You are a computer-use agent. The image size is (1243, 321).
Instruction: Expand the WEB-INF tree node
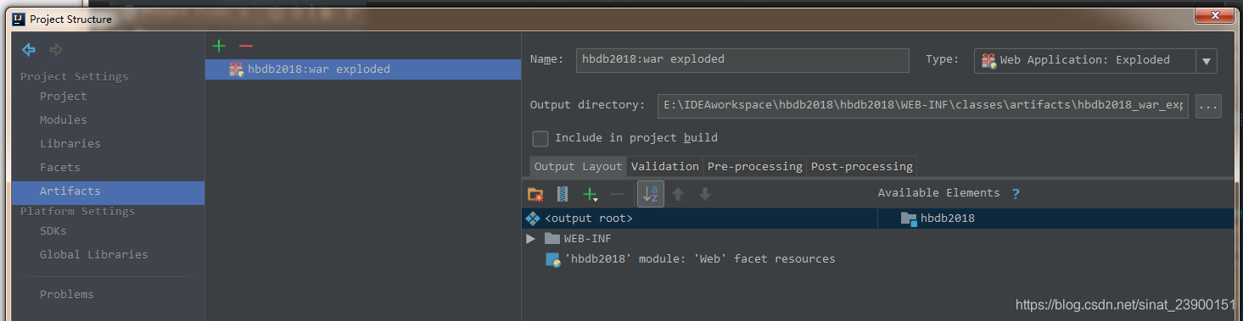tap(531, 239)
